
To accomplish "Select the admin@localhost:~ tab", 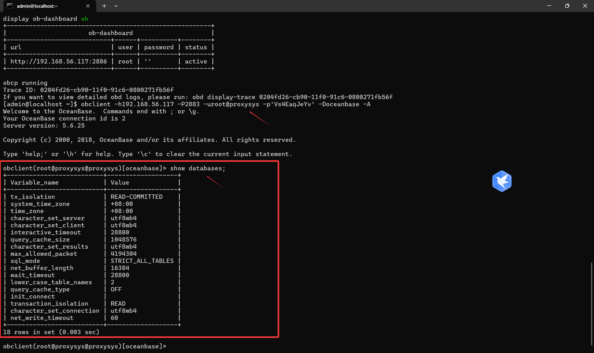I will (46, 6).
